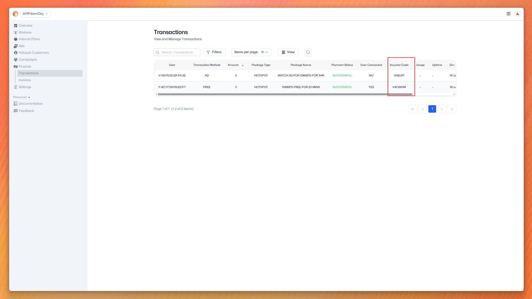Viewport: 532px width, 299px height.
Task: Open Hotspot Customers page
Action: click(34, 53)
